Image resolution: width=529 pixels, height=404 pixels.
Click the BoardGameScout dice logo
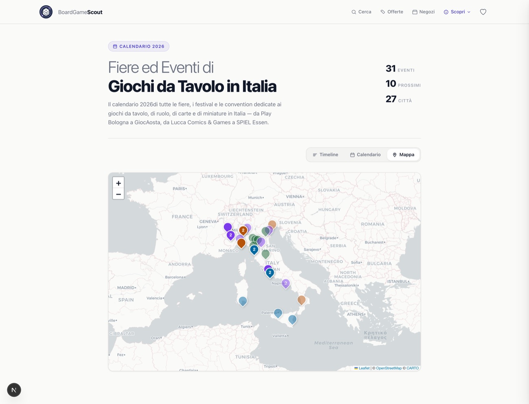click(x=46, y=12)
